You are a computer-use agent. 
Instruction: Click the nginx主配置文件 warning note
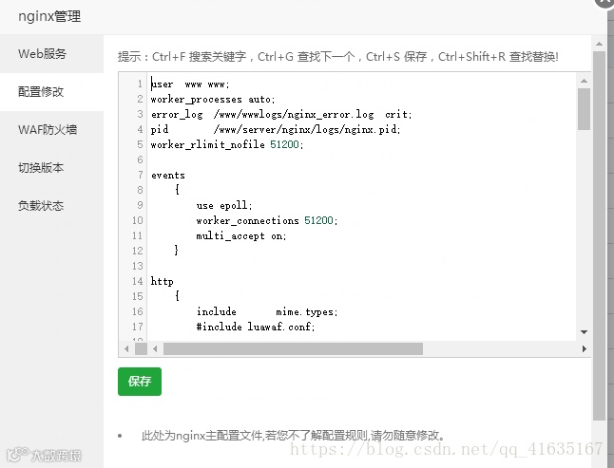pos(294,436)
